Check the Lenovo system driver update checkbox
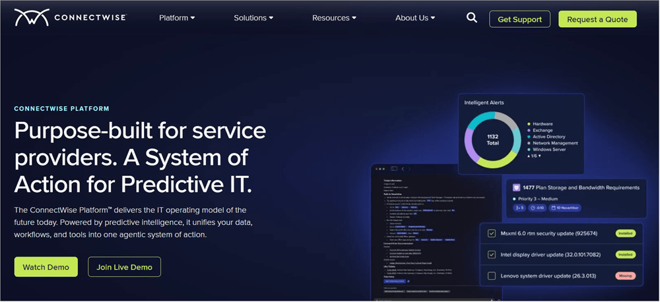Screen dimensions: 660x302 click(491, 276)
